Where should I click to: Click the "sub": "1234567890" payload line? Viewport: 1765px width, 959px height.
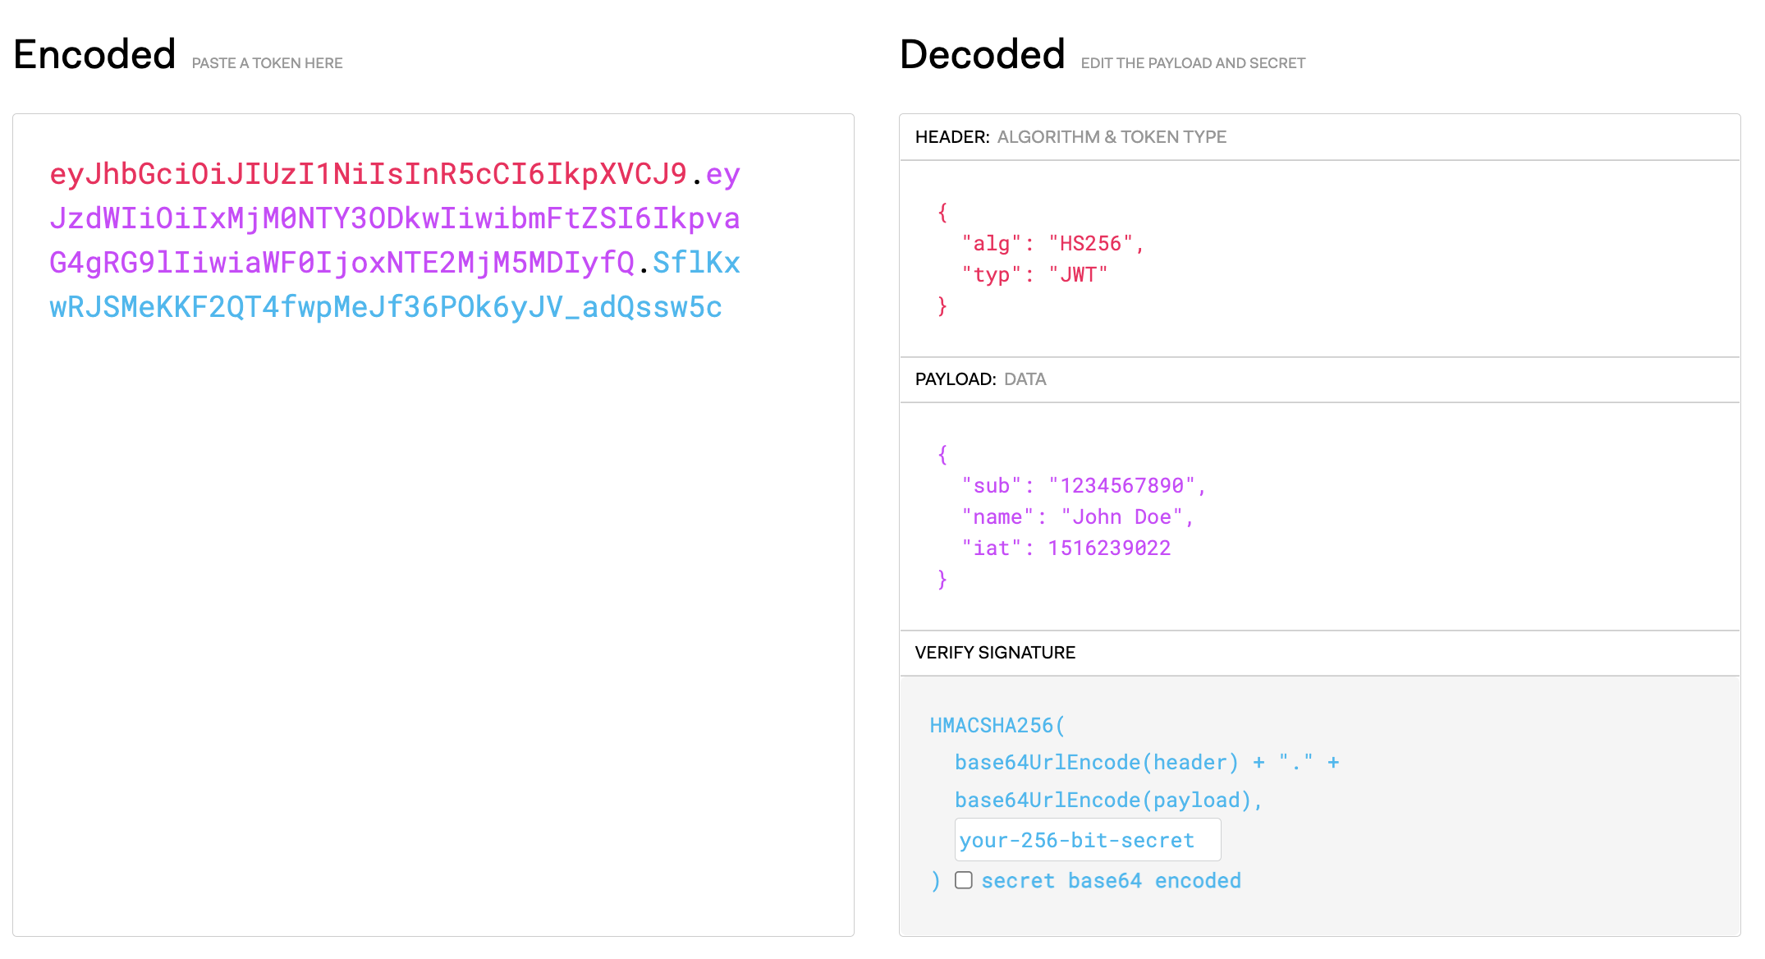coord(1083,486)
